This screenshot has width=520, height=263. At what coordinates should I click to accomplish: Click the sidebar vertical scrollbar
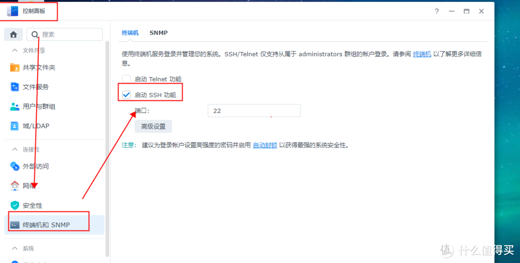pos(107,148)
